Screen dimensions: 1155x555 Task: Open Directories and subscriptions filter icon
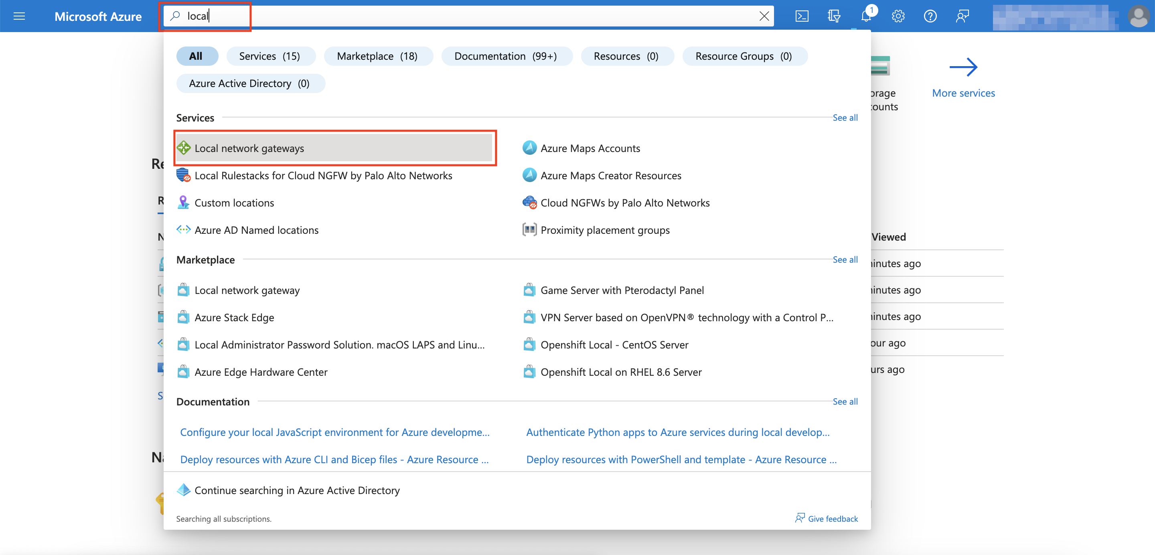point(833,16)
